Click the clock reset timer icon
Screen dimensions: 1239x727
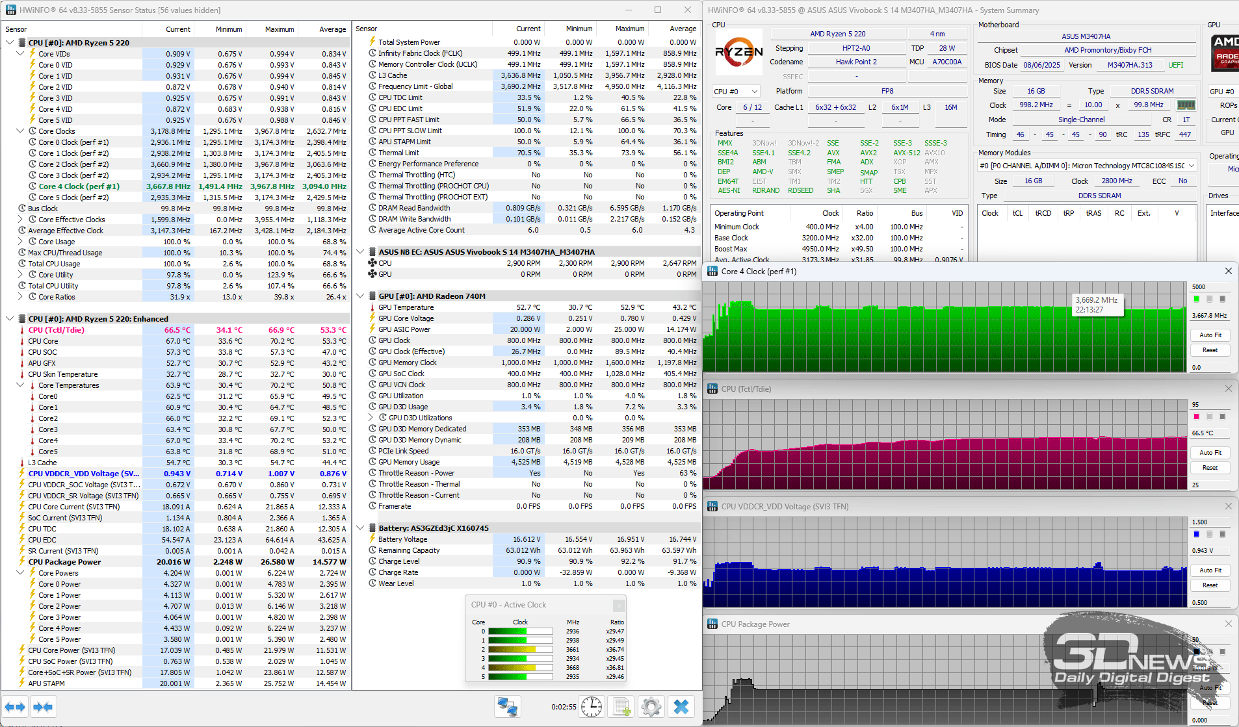click(x=592, y=707)
